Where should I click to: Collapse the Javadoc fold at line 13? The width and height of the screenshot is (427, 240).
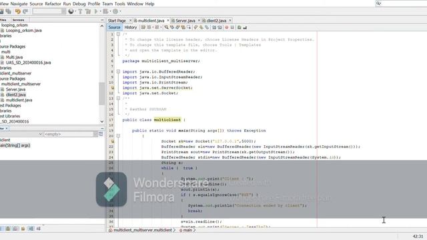point(118,98)
